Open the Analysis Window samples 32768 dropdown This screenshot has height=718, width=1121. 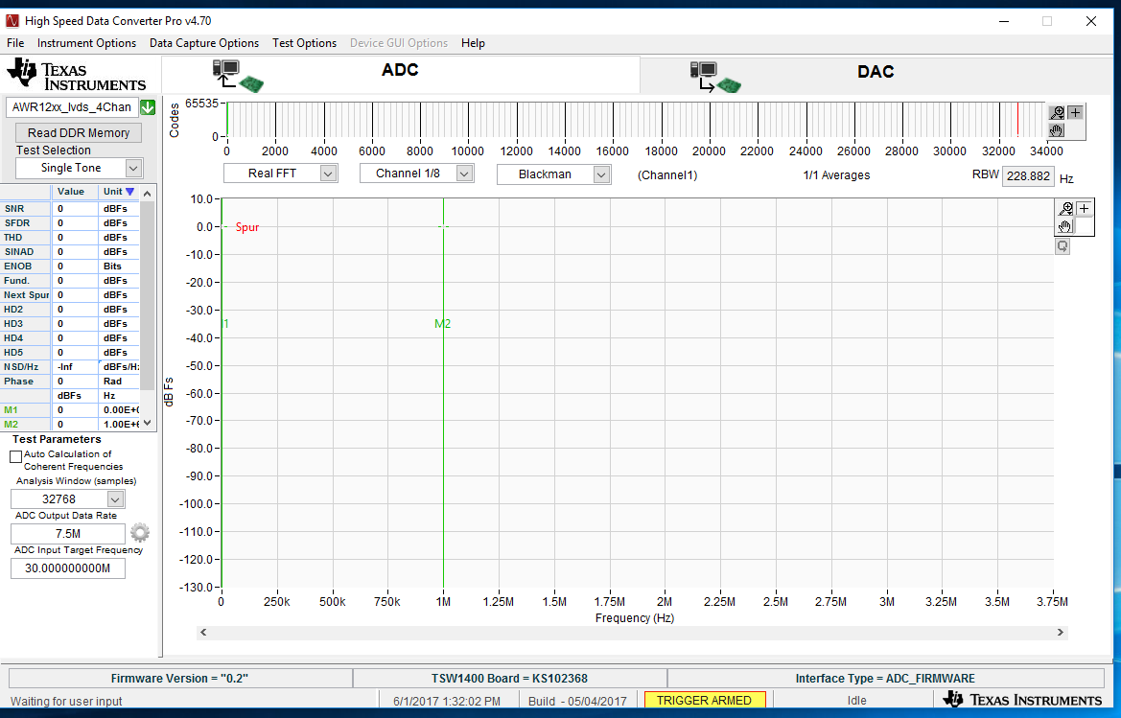point(116,498)
